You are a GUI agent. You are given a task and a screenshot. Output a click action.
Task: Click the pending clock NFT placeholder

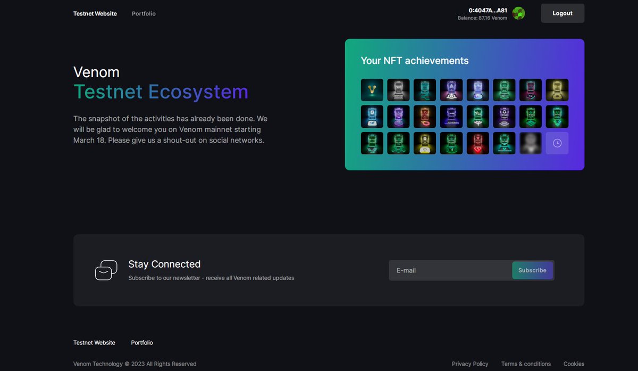point(557,143)
